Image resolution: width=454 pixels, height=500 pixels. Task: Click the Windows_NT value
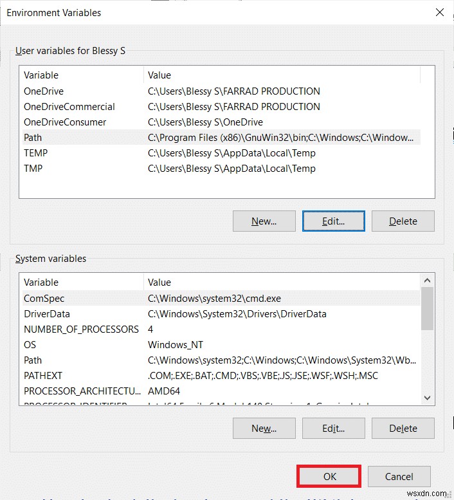[176, 345]
